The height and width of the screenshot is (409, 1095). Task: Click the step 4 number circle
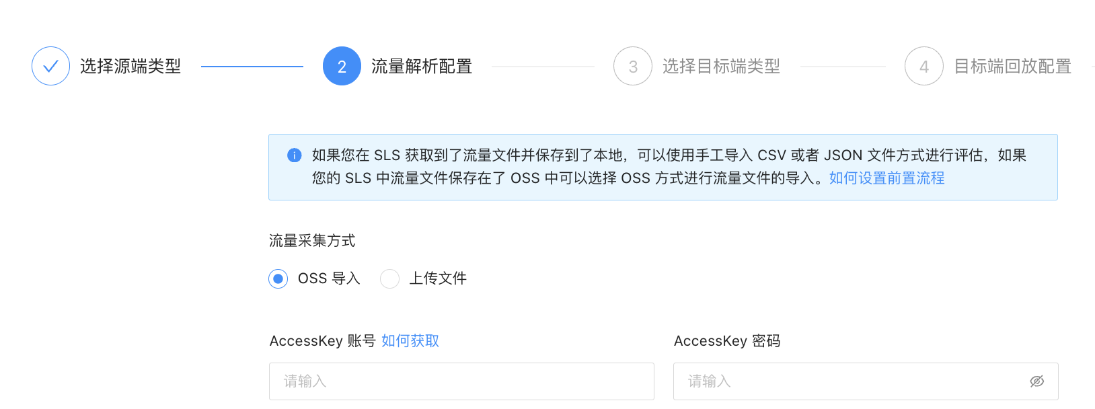pos(924,66)
